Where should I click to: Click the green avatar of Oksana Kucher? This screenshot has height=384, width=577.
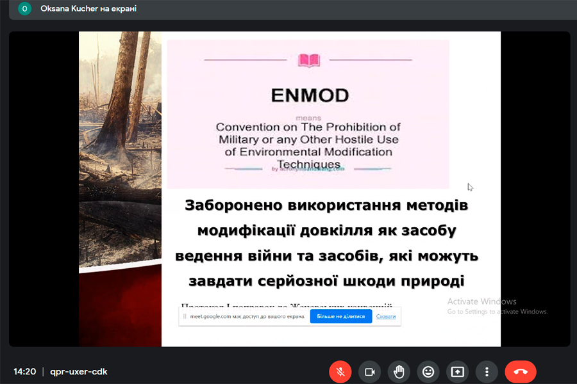(24, 8)
